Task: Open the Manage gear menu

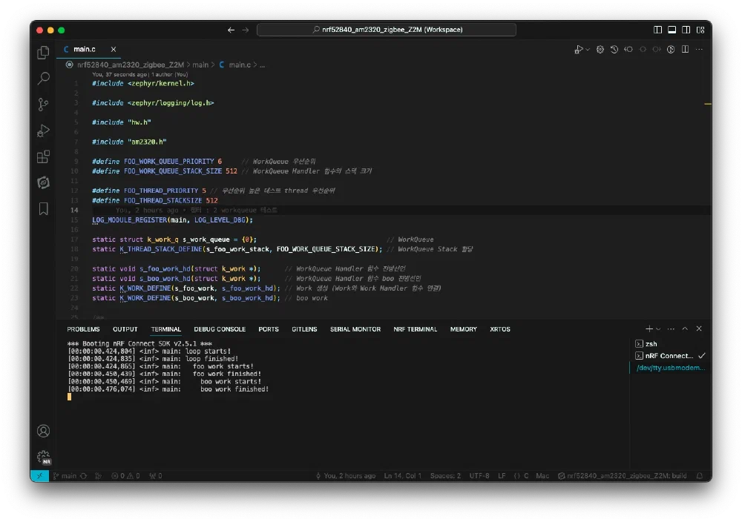Action: pyautogui.click(x=44, y=457)
